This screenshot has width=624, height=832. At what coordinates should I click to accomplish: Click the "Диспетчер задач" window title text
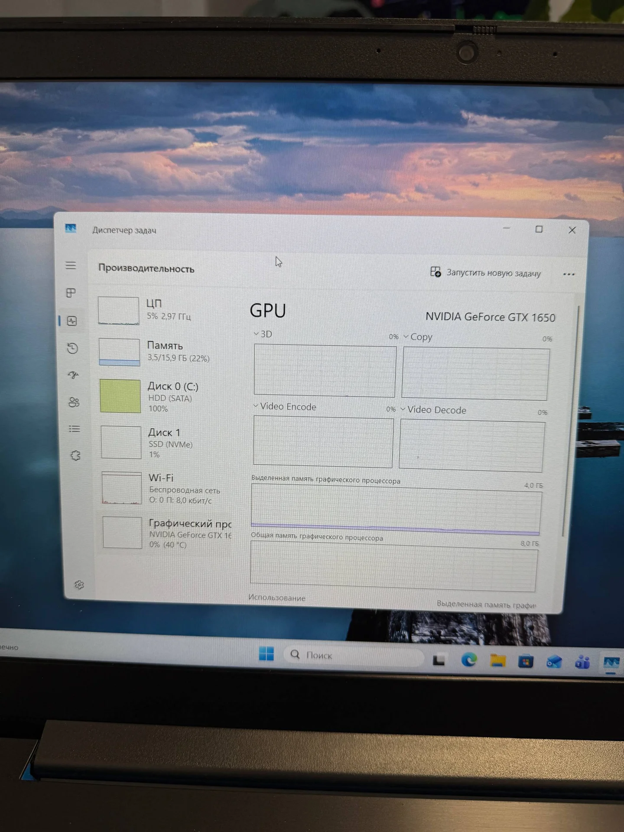click(x=124, y=230)
